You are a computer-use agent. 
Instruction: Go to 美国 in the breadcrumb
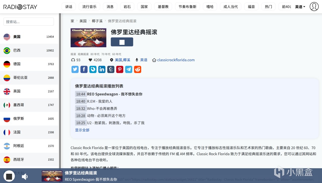[x=83, y=21]
